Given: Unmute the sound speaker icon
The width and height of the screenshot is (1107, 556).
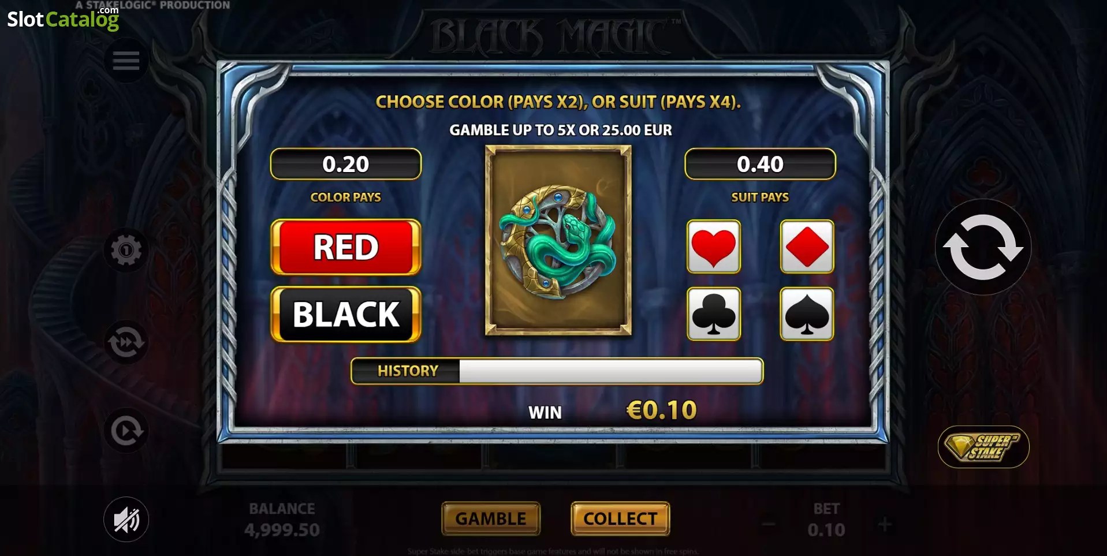Looking at the screenshot, I should tap(126, 520).
